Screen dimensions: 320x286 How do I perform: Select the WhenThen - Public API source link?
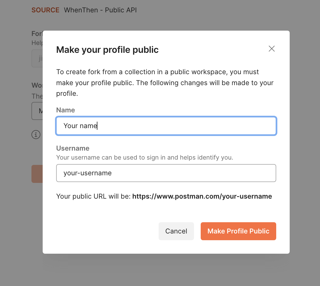point(100,10)
